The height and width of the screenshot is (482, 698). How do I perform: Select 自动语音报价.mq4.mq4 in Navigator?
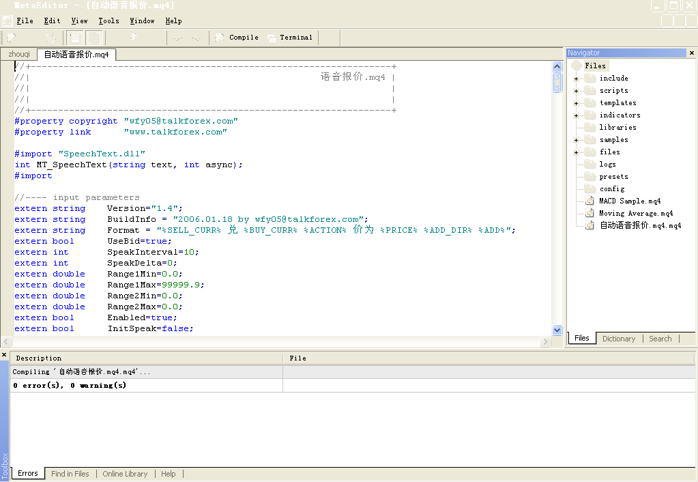[x=640, y=225]
